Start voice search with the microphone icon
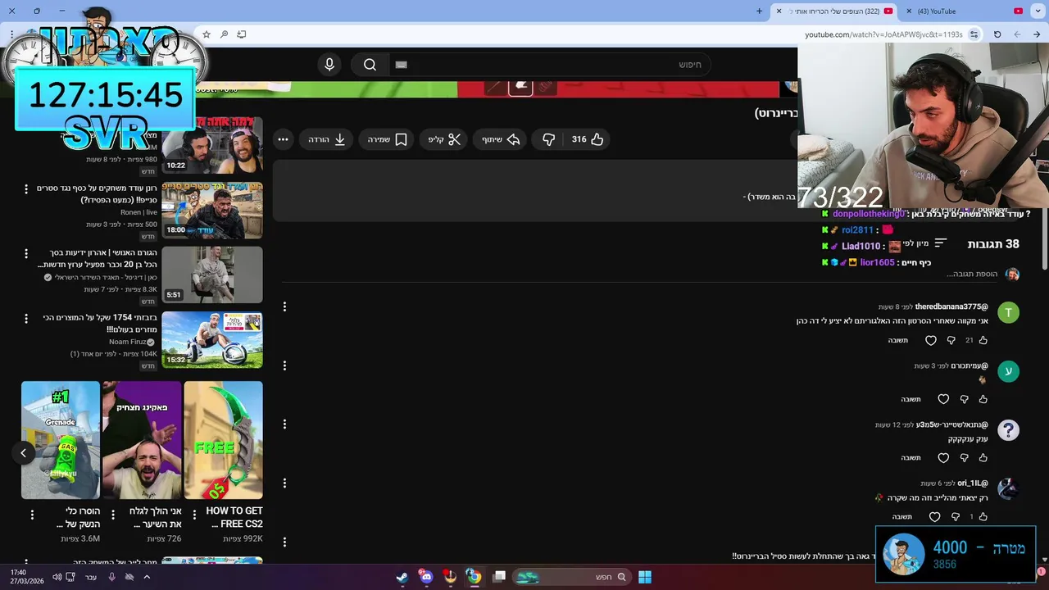The width and height of the screenshot is (1049, 590). point(329,65)
